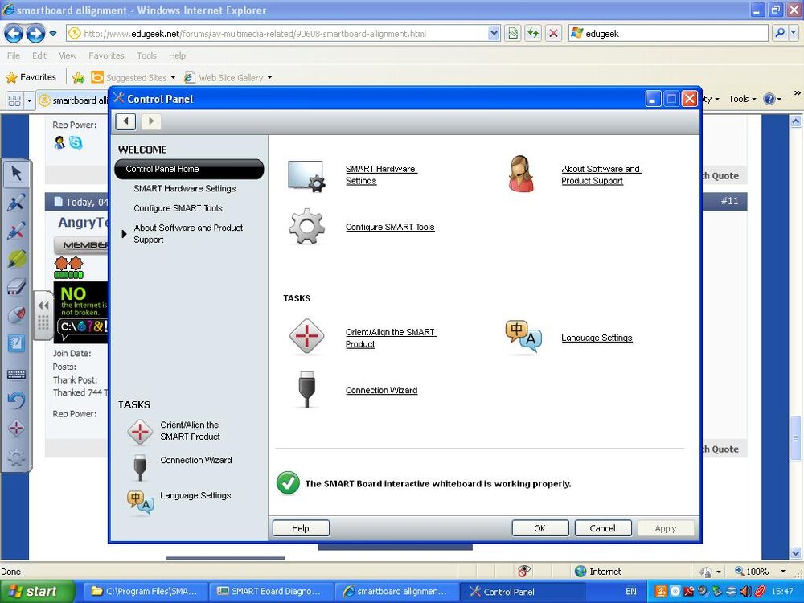The width and height of the screenshot is (804, 603).
Task: Open Notebook software from floating toolbar
Action: click(x=16, y=343)
